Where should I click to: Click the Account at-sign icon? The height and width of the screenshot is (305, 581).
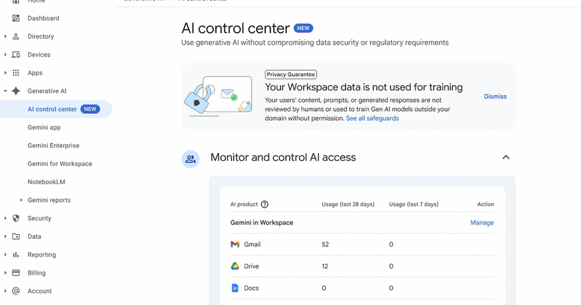tap(16, 291)
